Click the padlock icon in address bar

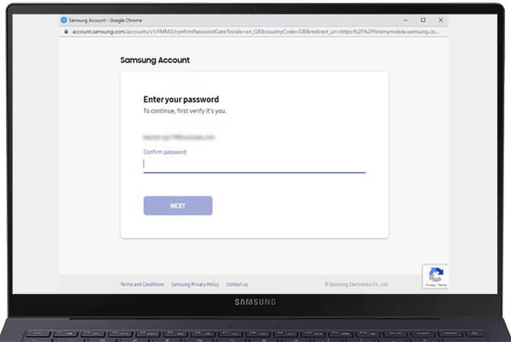tap(66, 32)
